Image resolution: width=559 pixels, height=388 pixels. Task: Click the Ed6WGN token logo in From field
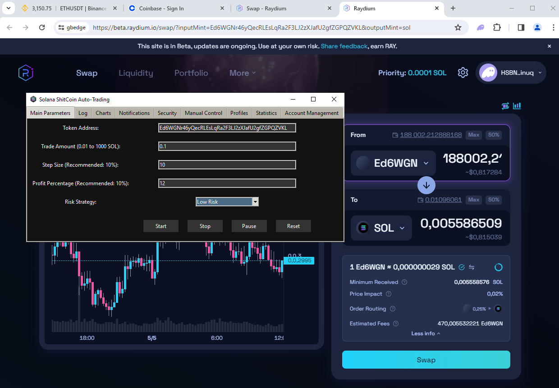tap(363, 163)
